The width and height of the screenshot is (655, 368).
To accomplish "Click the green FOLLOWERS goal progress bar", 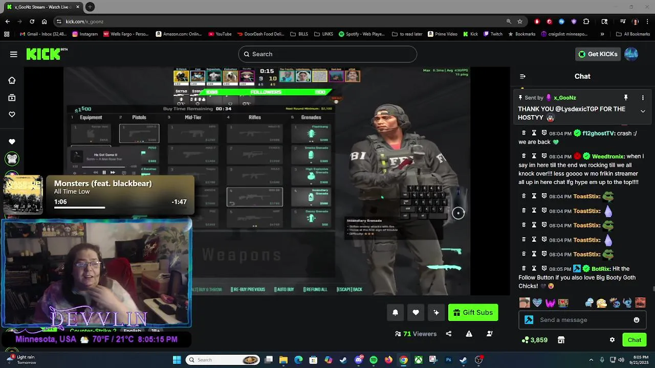I will click(x=266, y=92).
